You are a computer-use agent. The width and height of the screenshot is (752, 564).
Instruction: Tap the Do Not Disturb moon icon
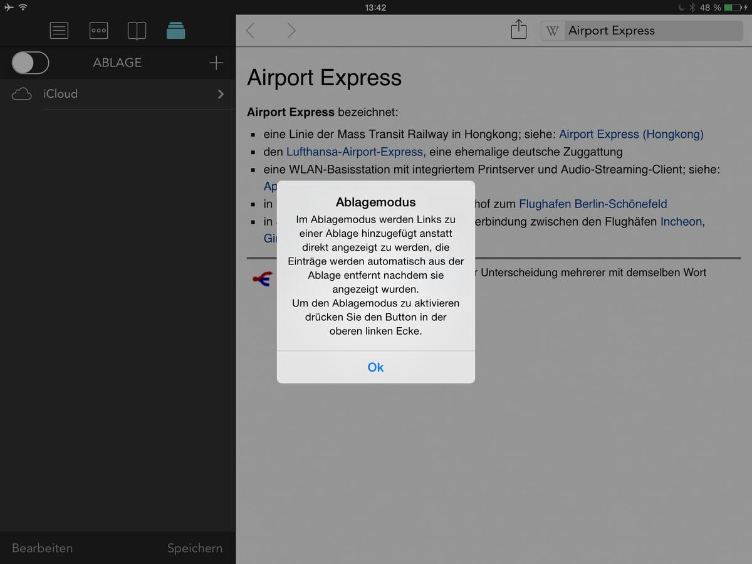tap(681, 8)
